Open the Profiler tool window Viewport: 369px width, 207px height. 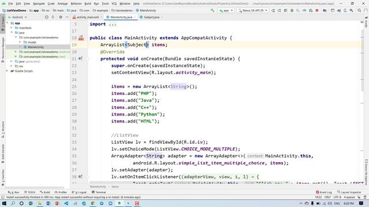click(x=61, y=192)
